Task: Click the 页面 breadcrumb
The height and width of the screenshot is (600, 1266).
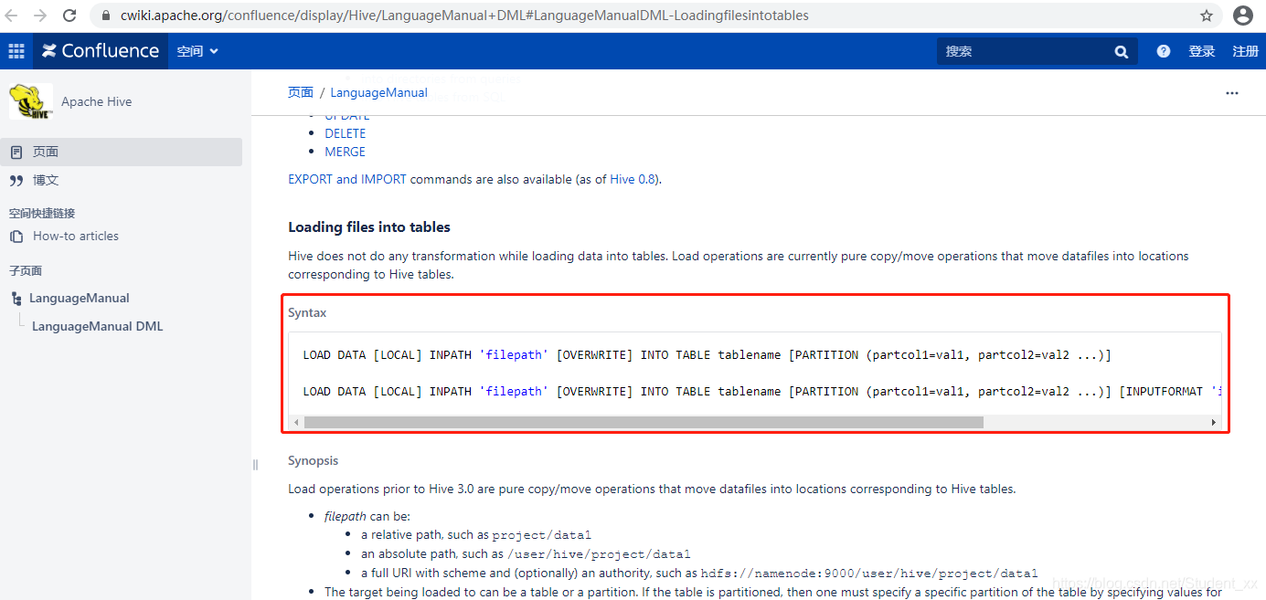Action: 301,92
